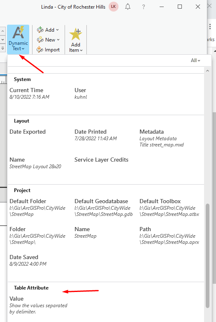
Task: Select Service Layer Credits item
Action: (101, 160)
